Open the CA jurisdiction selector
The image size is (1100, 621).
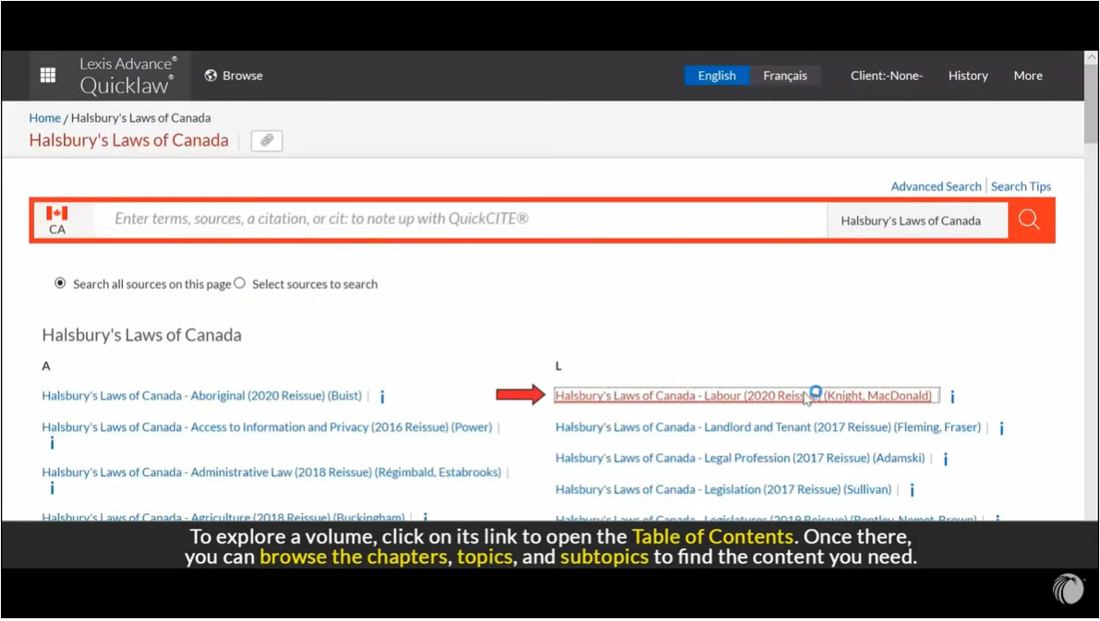tap(57, 220)
